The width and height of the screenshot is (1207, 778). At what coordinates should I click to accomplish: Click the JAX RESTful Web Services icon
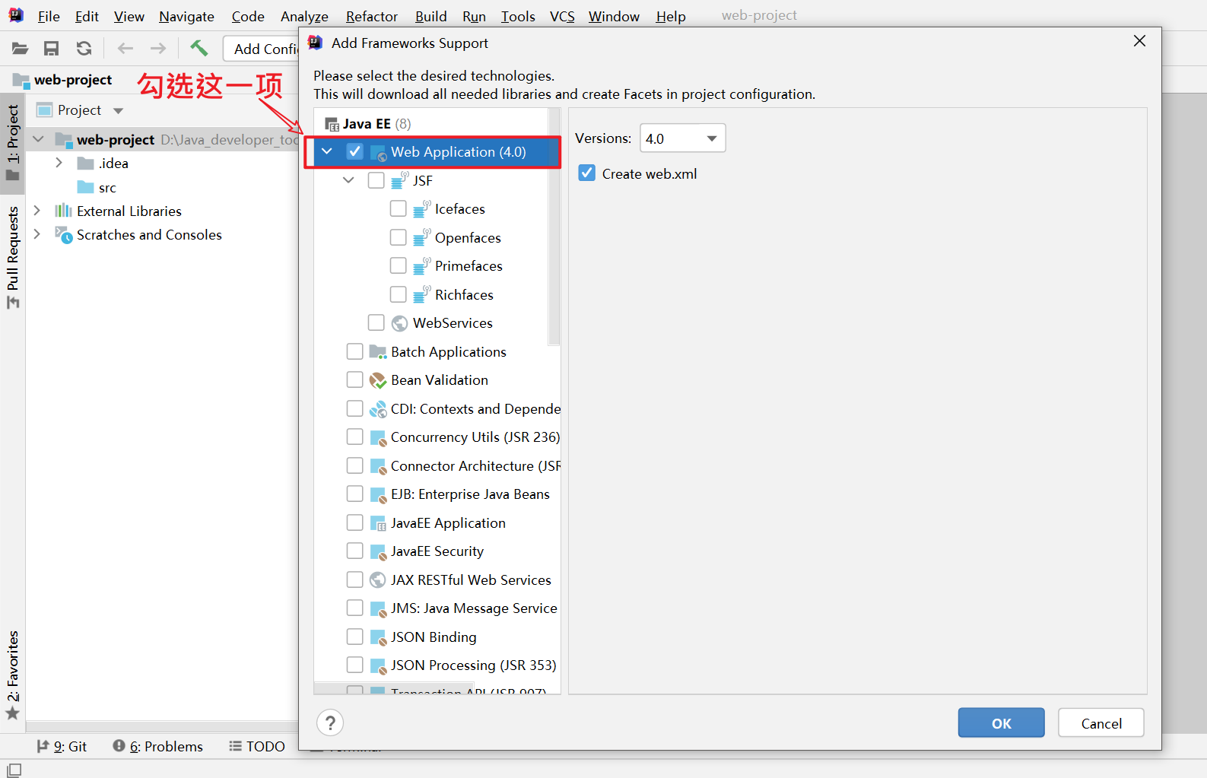pyautogui.click(x=377, y=580)
